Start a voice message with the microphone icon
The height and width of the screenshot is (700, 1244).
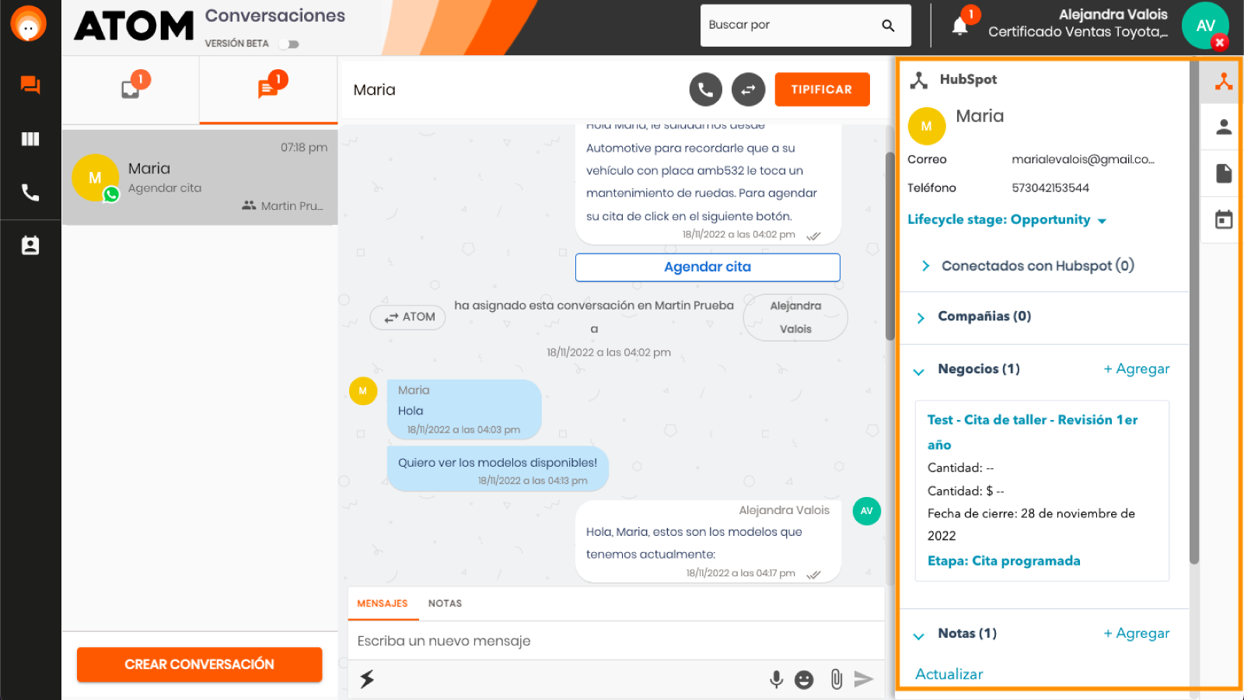(x=775, y=679)
